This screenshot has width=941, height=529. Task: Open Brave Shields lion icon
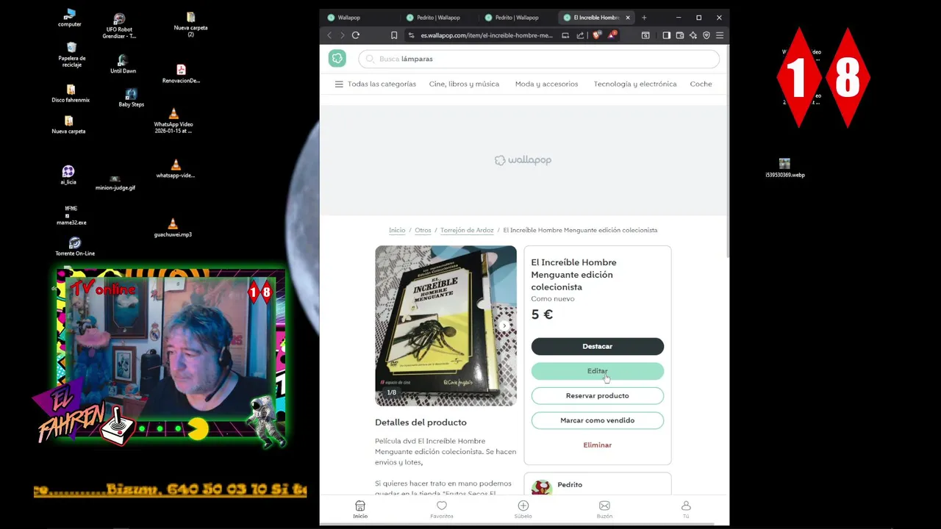pyautogui.click(x=596, y=35)
